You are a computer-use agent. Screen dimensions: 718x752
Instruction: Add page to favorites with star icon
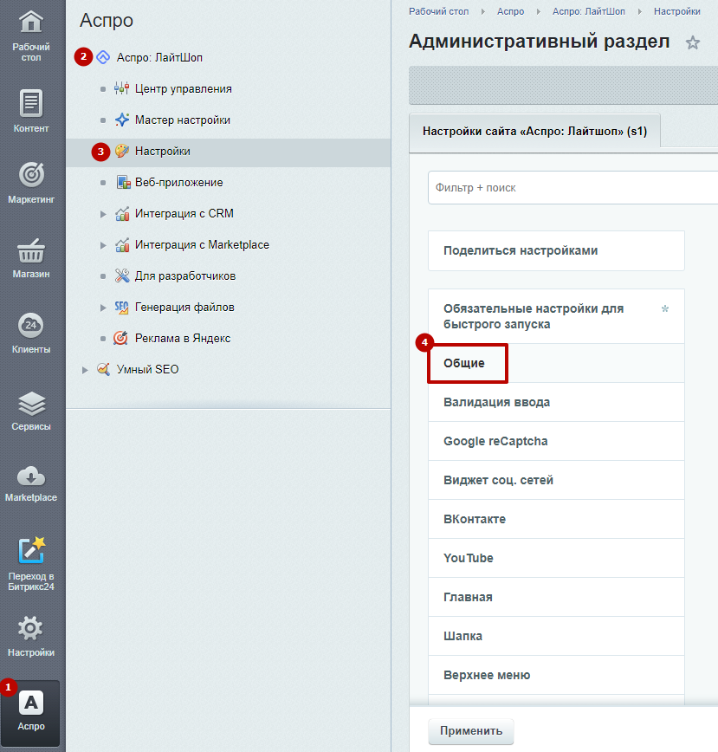pos(693,42)
